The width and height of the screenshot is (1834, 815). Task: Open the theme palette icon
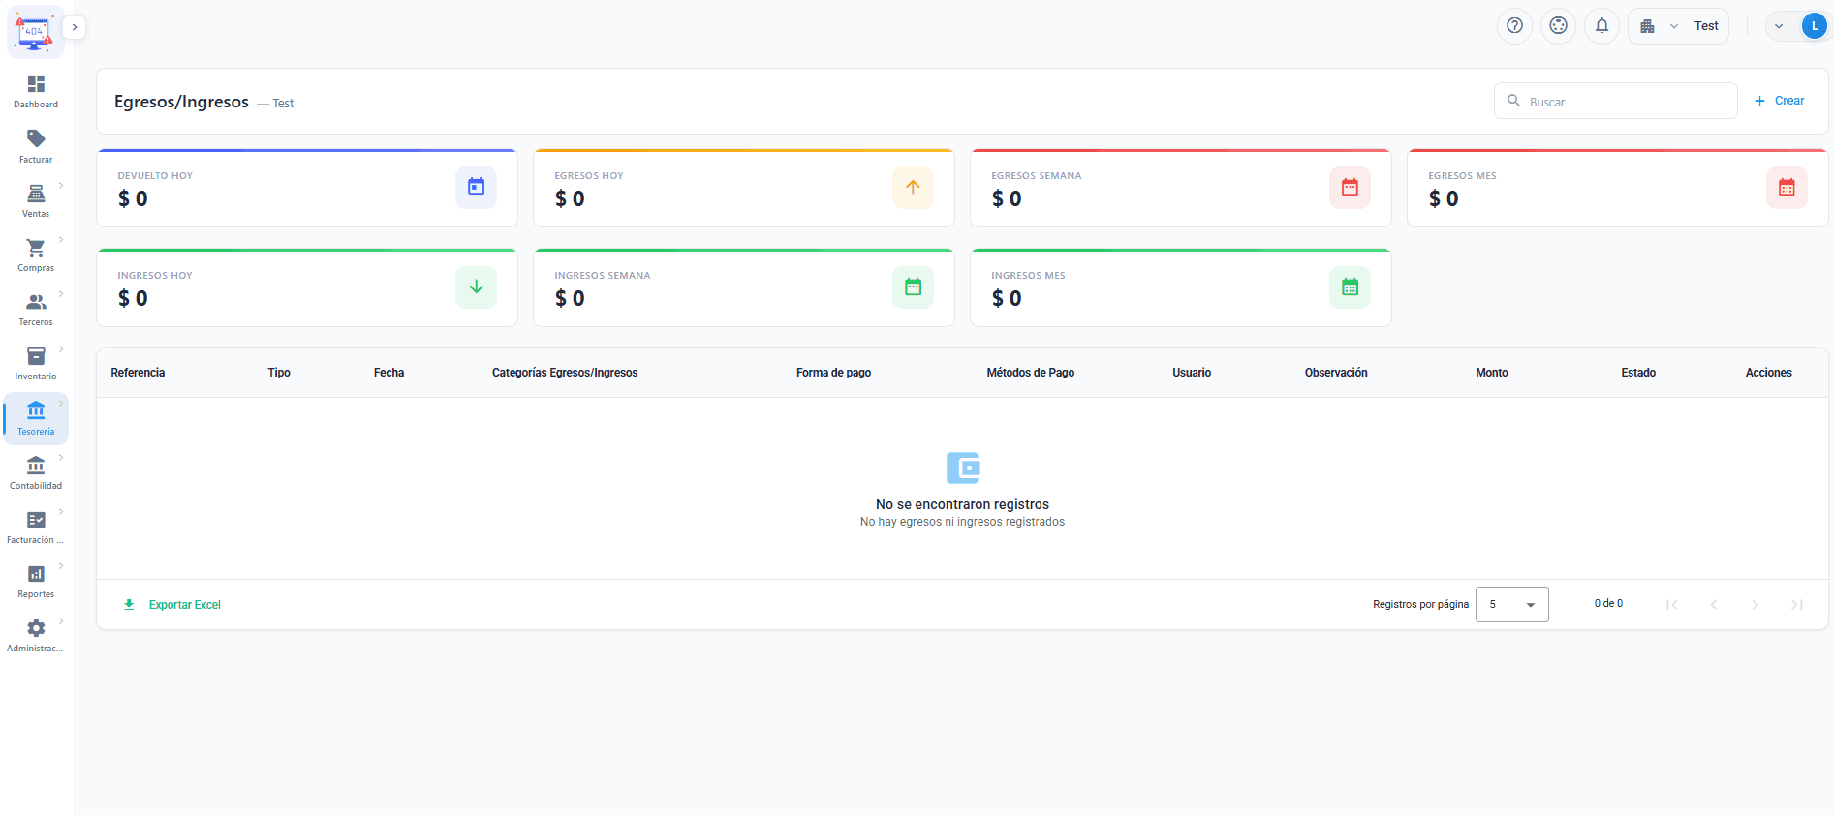click(1558, 26)
